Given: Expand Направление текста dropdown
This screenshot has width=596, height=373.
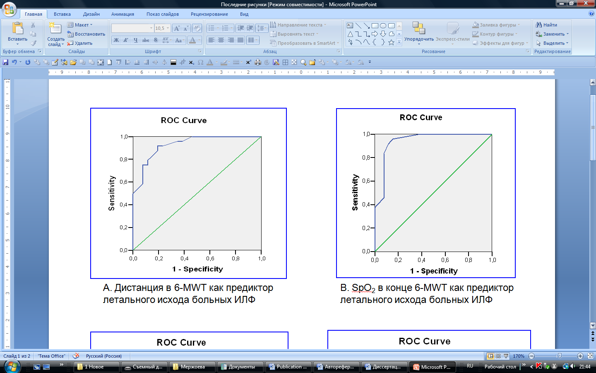Looking at the screenshot, I should point(298,25).
